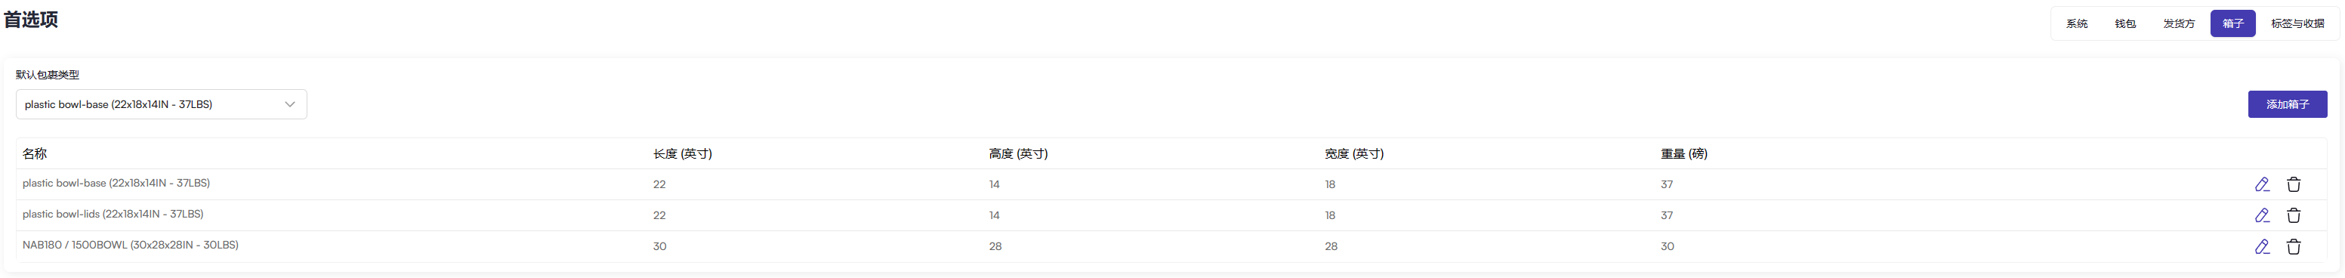The height and width of the screenshot is (278, 2345).
Task: Open the 钱包 tab
Action: tap(2124, 23)
